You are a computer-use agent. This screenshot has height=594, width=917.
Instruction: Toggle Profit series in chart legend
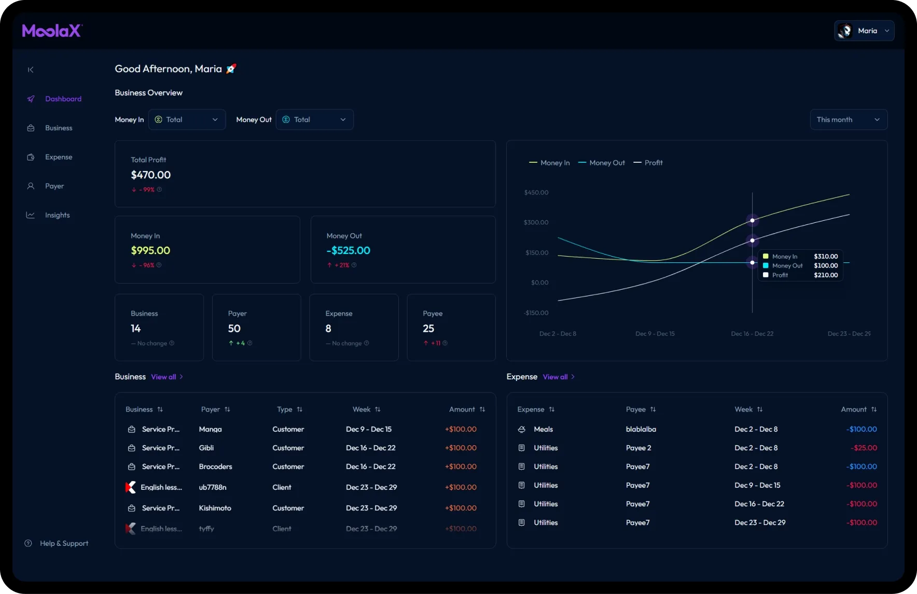[648, 163]
